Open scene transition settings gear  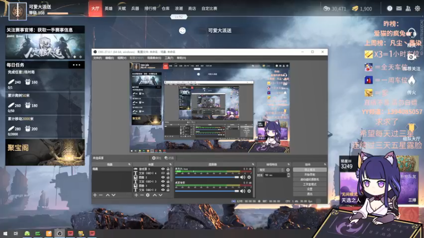pos(288,170)
